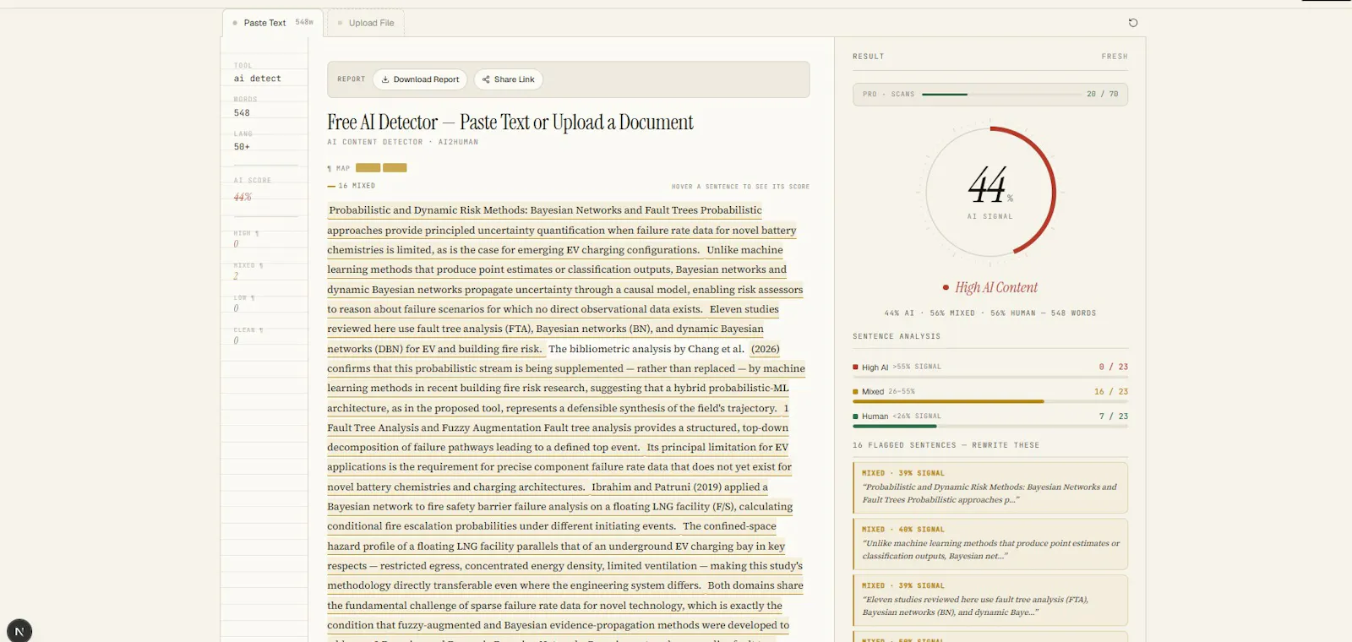Open the flagged card with 40% signal 'Unlike machine'
The image size is (1352, 642).
tap(990, 544)
